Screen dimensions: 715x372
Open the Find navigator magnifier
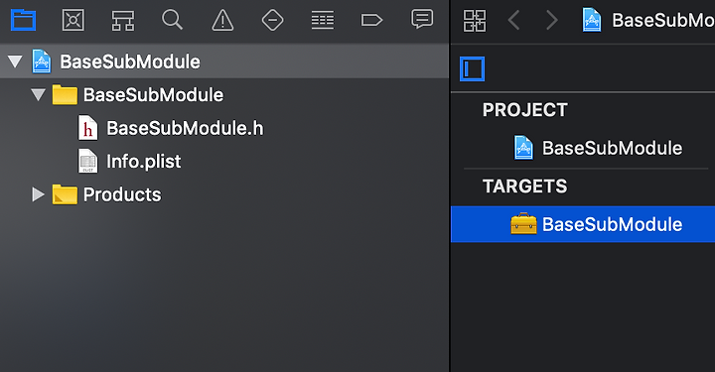pyautogui.click(x=173, y=20)
